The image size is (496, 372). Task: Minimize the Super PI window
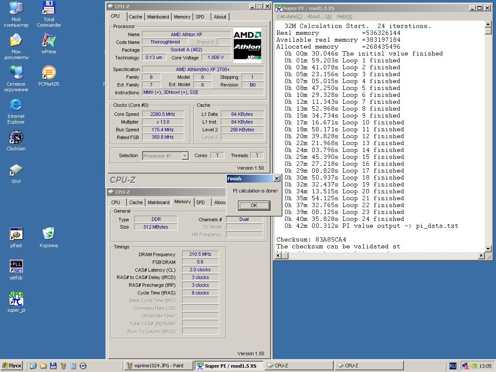pyautogui.click(x=472, y=8)
